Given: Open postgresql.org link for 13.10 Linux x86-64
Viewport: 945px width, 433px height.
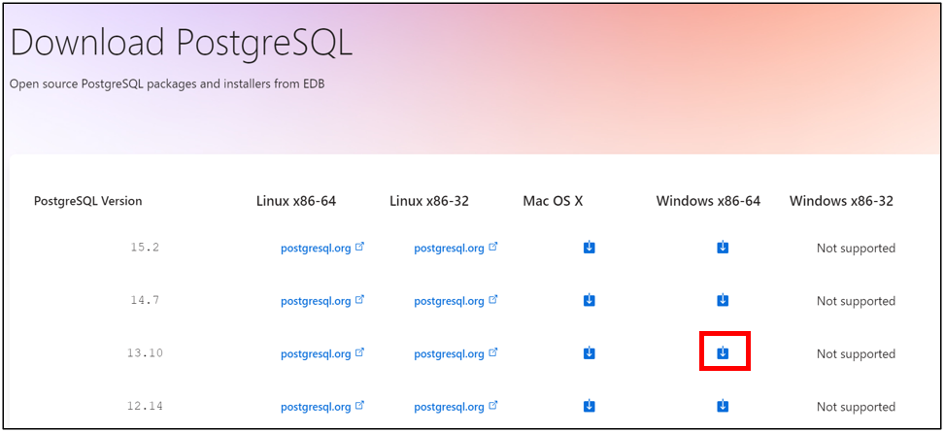Looking at the screenshot, I should pyautogui.click(x=322, y=354).
